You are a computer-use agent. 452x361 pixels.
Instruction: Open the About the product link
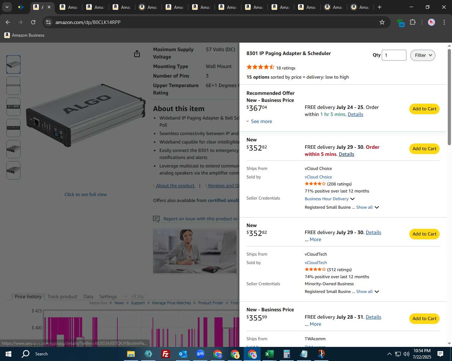click(x=175, y=185)
